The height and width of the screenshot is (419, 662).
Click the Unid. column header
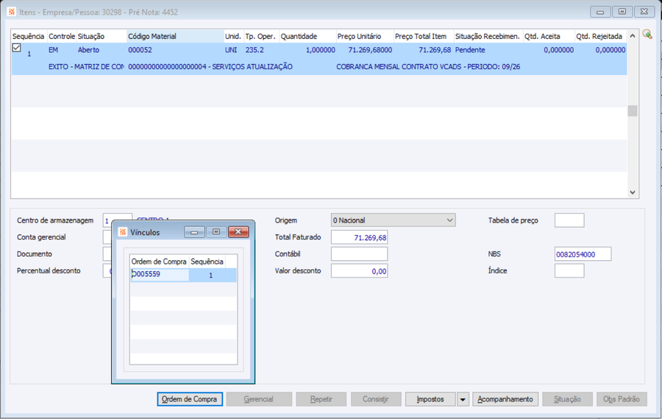point(233,36)
